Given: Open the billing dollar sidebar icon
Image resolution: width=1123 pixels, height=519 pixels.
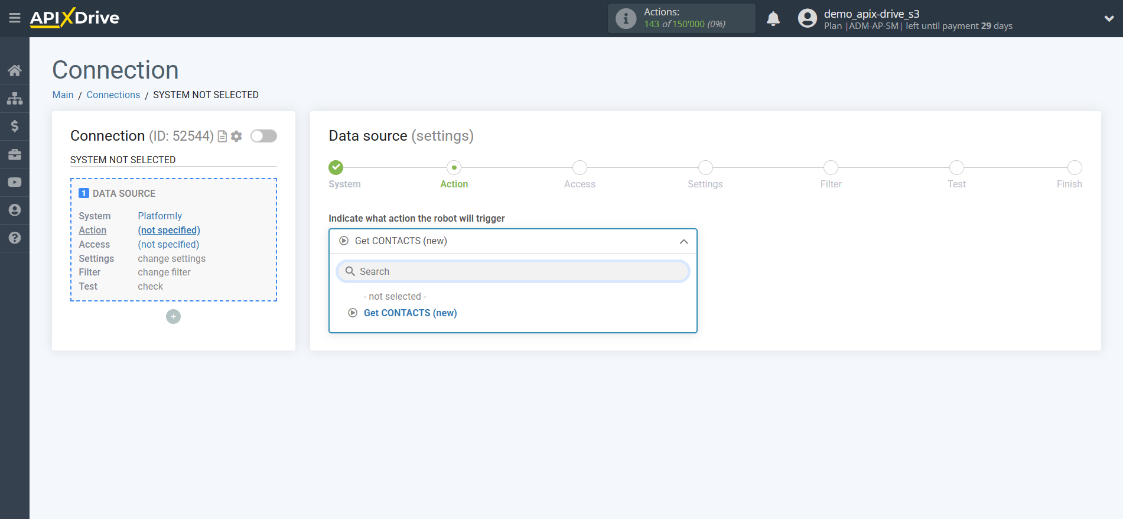Looking at the screenshot, I should pos(15,126).
